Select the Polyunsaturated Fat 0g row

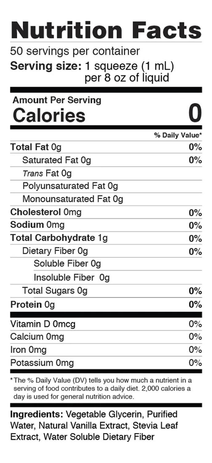[70, 186]
